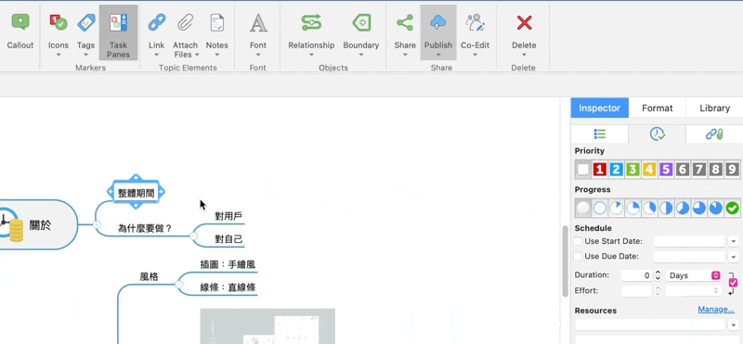Screen dimensions: 743x344
Task: Select the Boundary tool
Action: click(x=361, y=22)
